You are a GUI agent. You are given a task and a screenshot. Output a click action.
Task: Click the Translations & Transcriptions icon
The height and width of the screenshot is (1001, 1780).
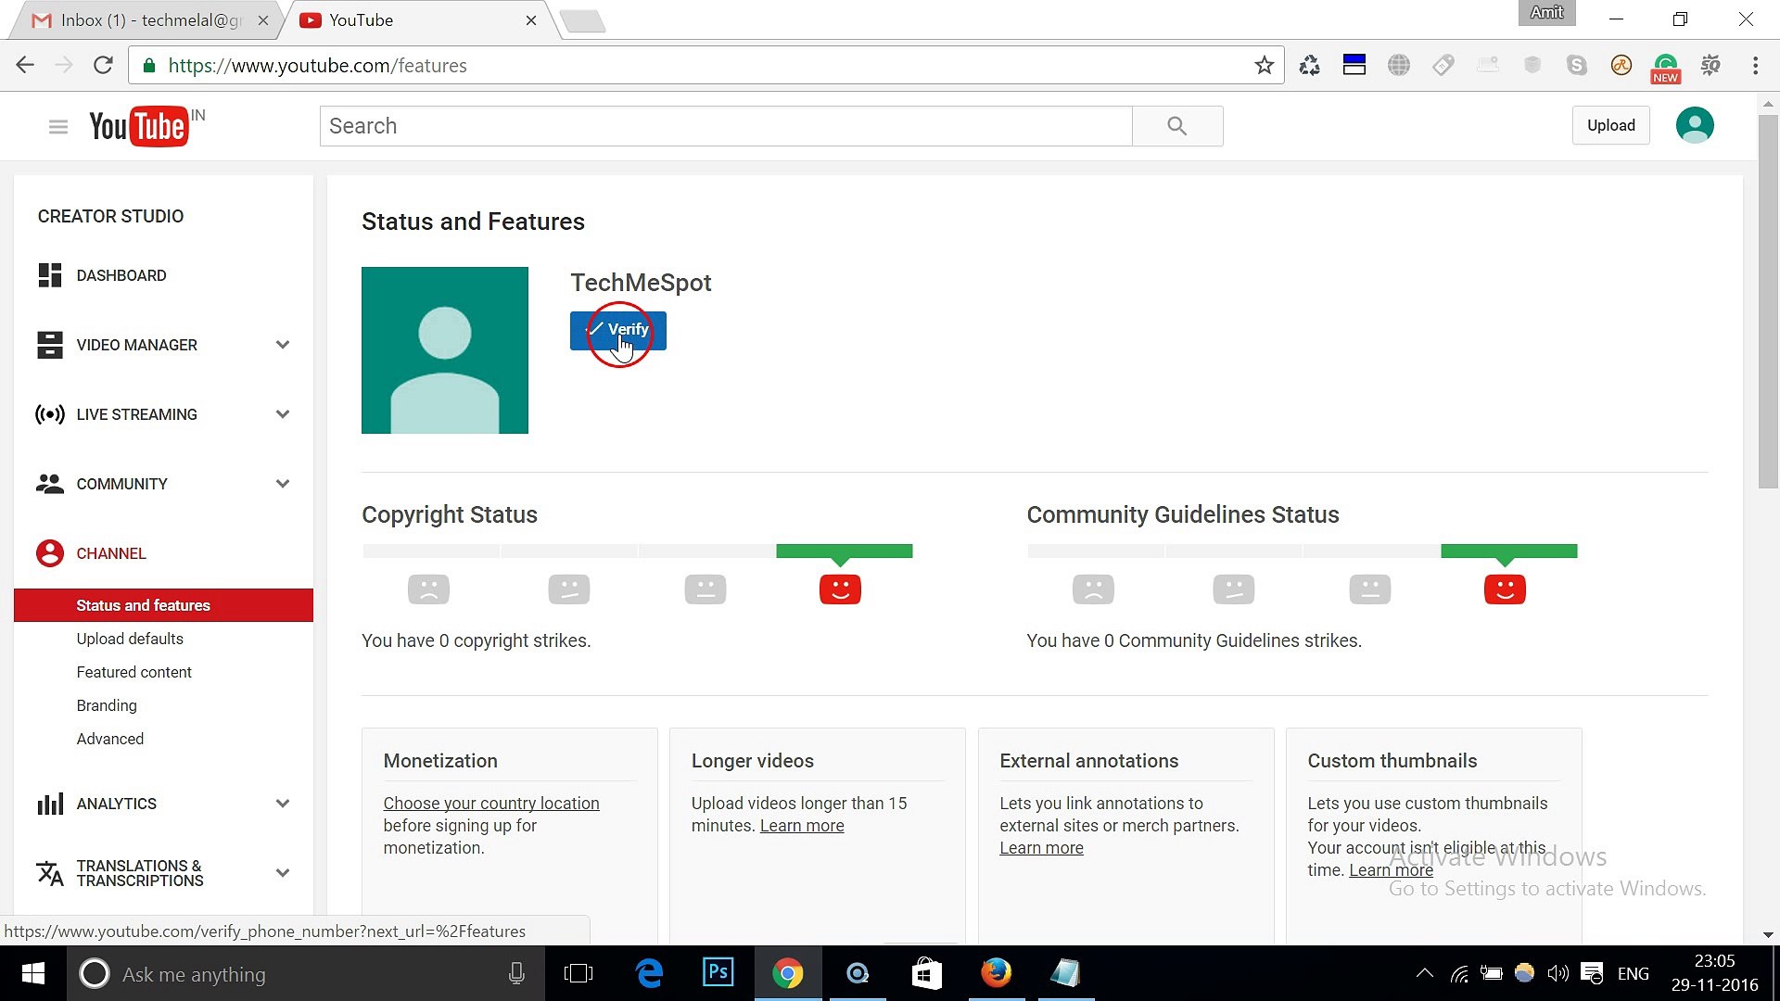[49, 872]
